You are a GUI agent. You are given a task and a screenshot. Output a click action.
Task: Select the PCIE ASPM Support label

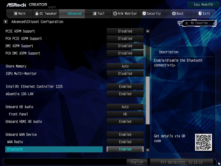[x=20, y=31]
